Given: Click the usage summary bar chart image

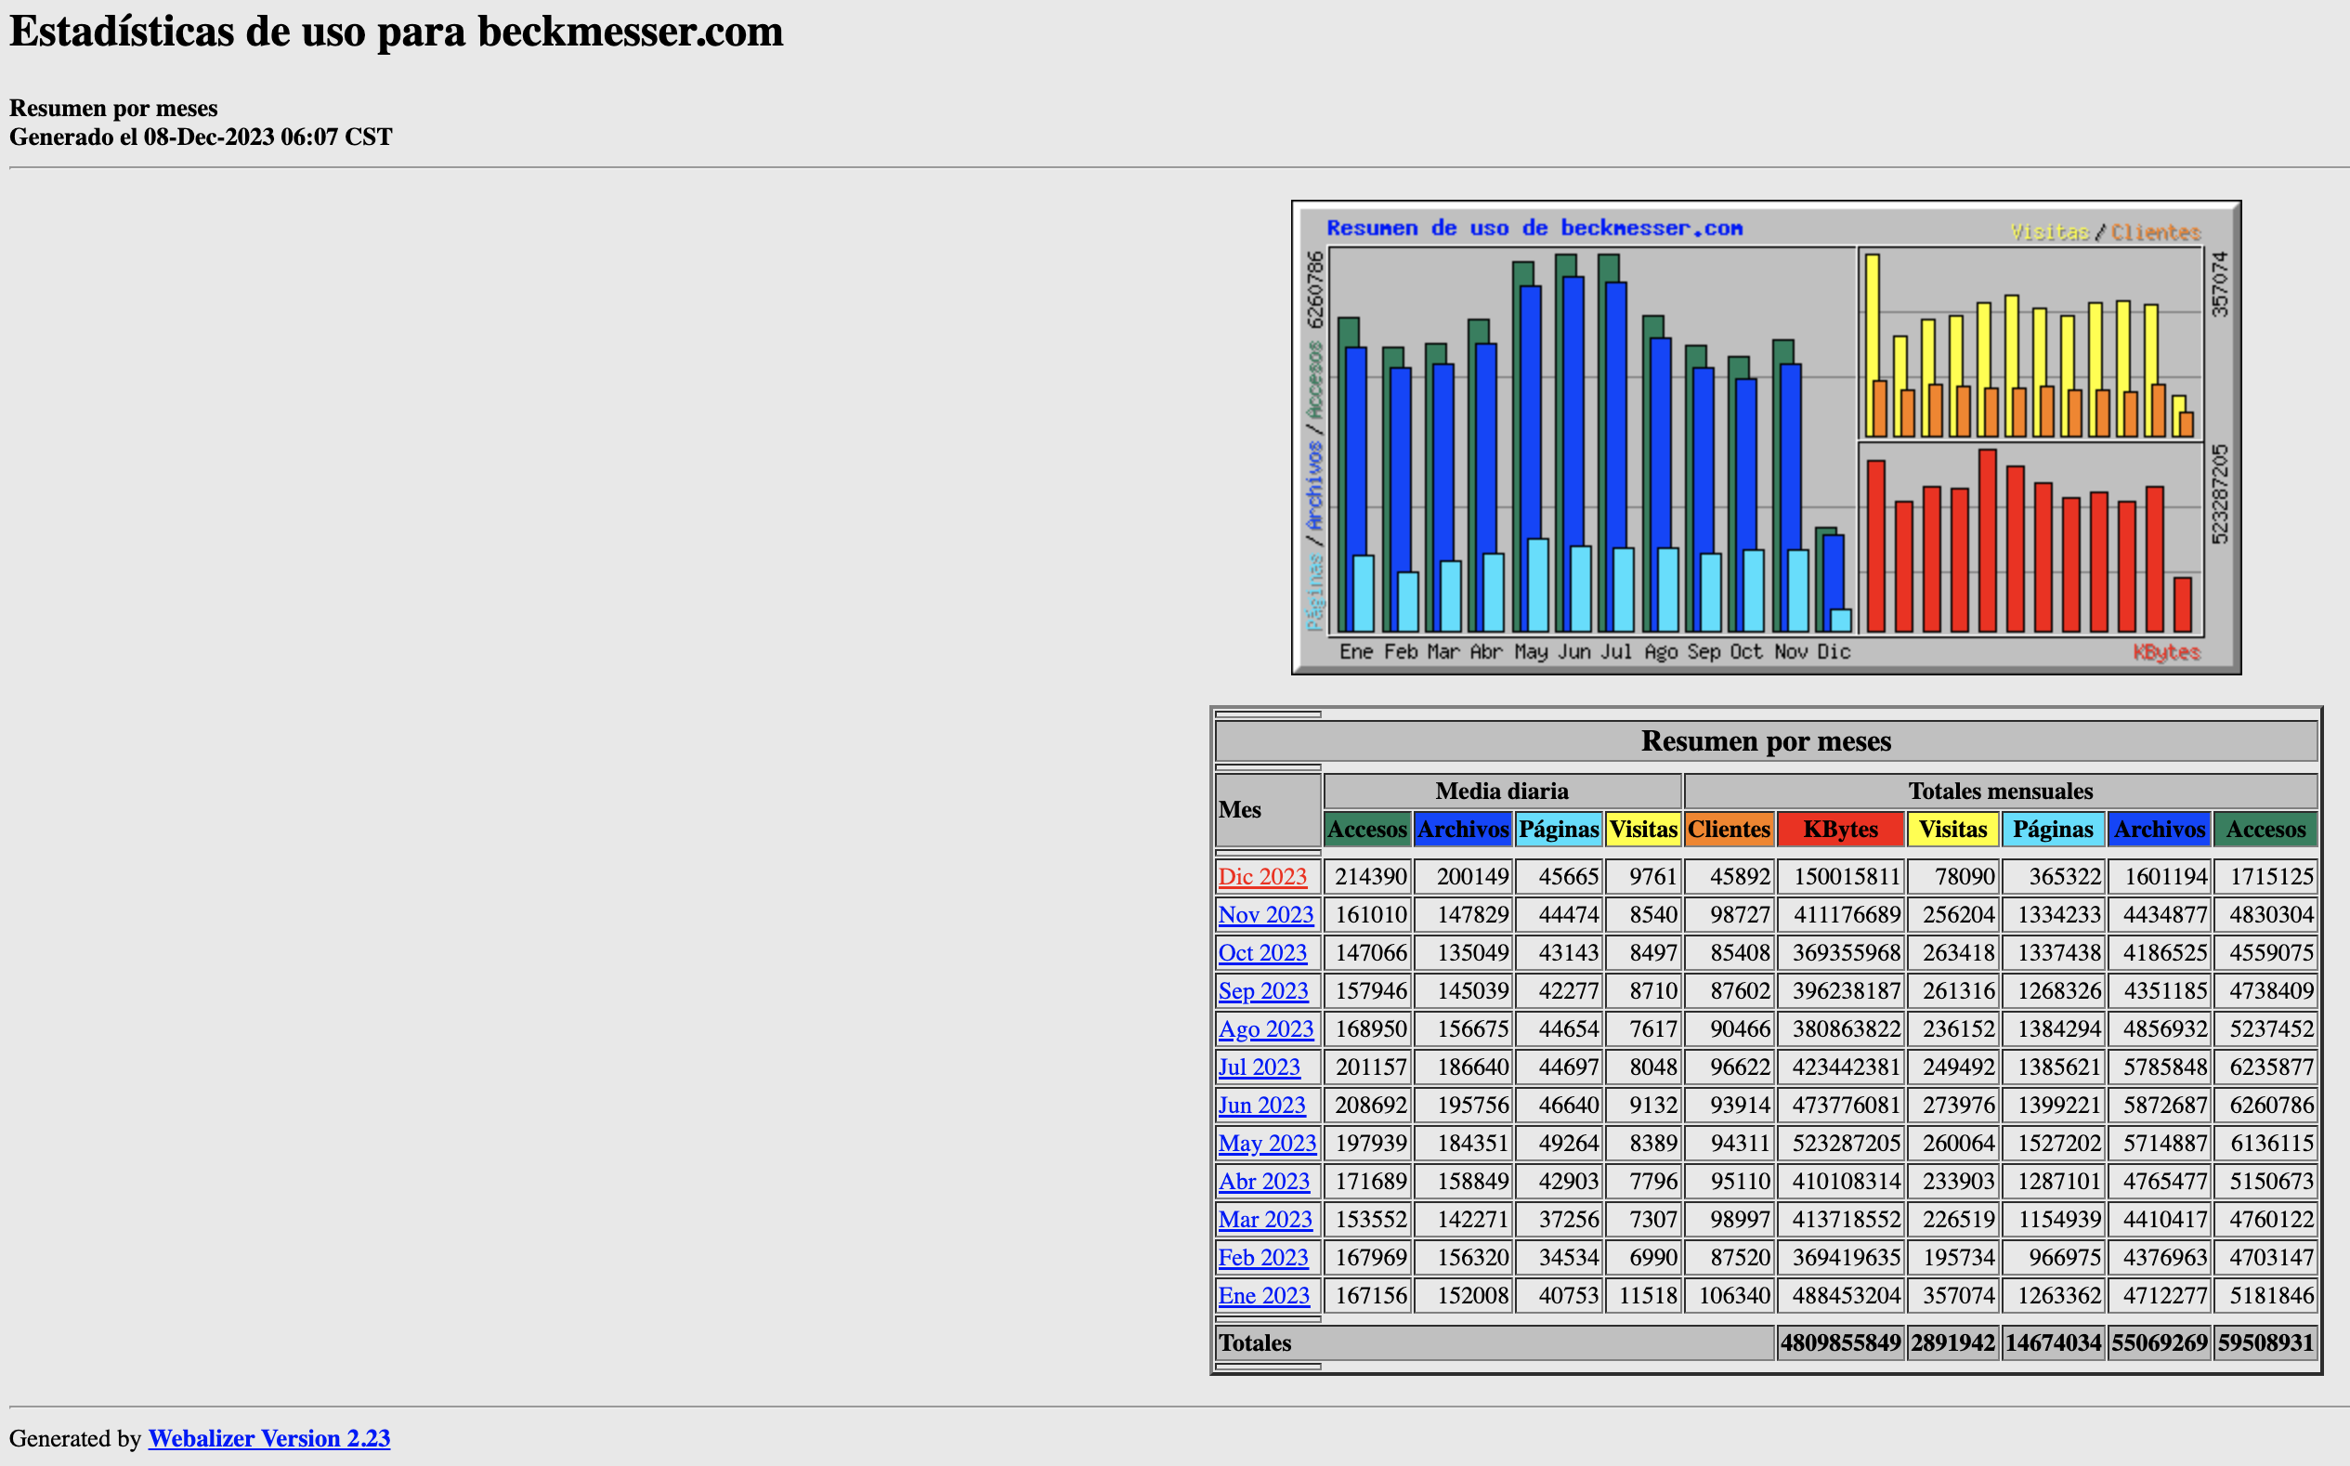Looking at the screenshot, I should click(x=1766, y=438).
